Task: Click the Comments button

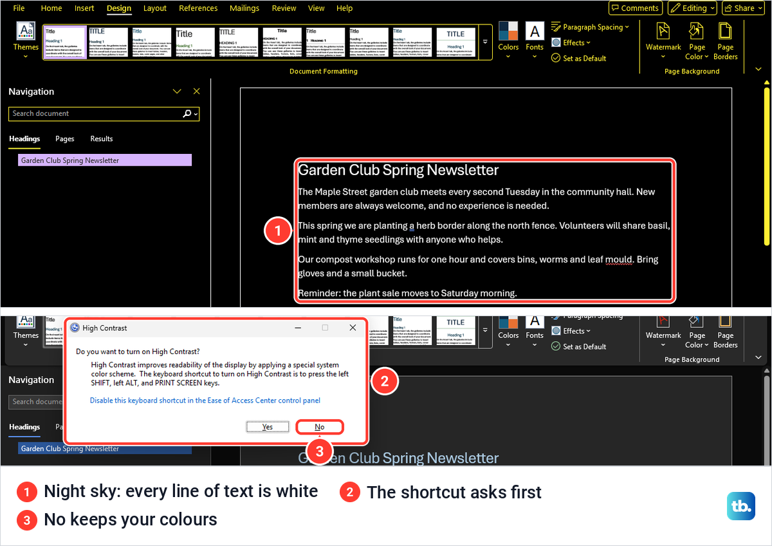Action: pyautogui.click(x=635, y=8)
